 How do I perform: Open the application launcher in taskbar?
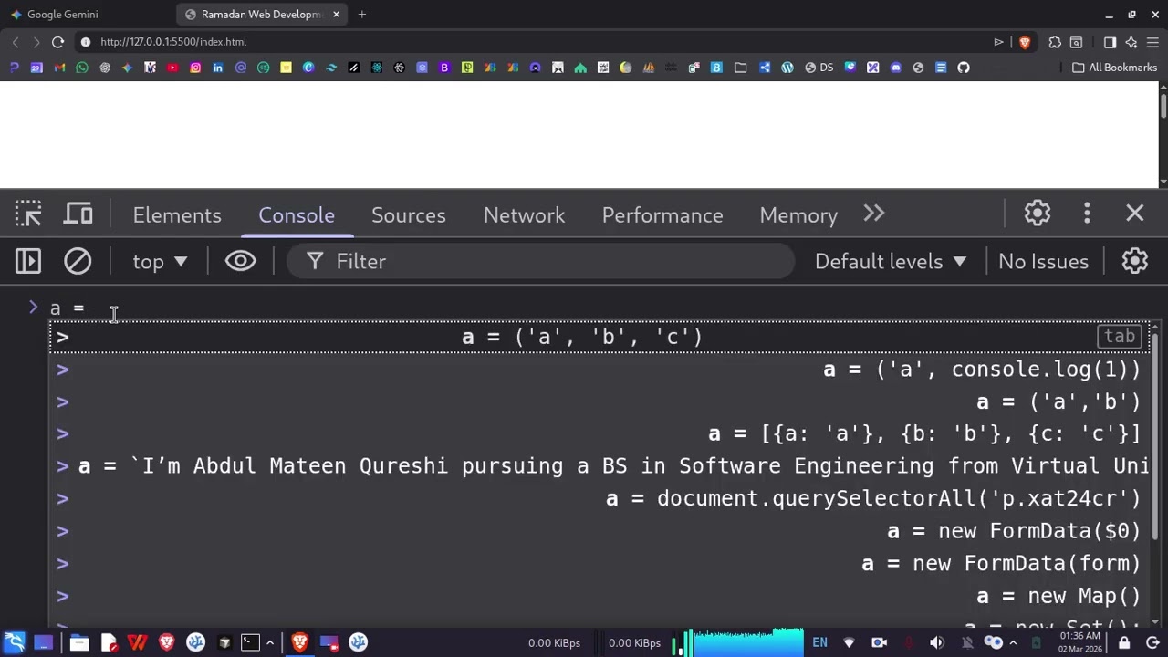point(16,642)
